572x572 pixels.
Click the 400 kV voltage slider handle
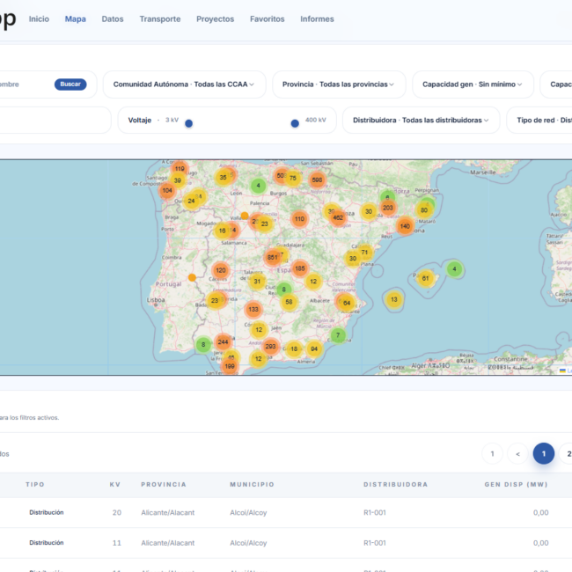(x=295, y=124)
